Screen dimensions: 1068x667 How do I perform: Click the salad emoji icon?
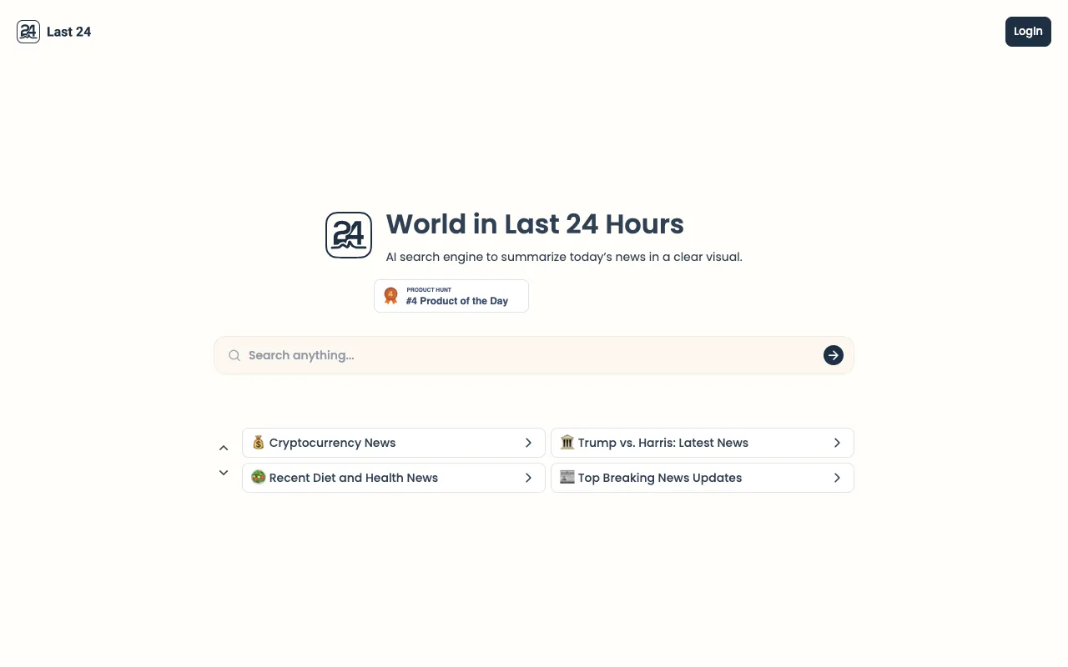[259, 478]
